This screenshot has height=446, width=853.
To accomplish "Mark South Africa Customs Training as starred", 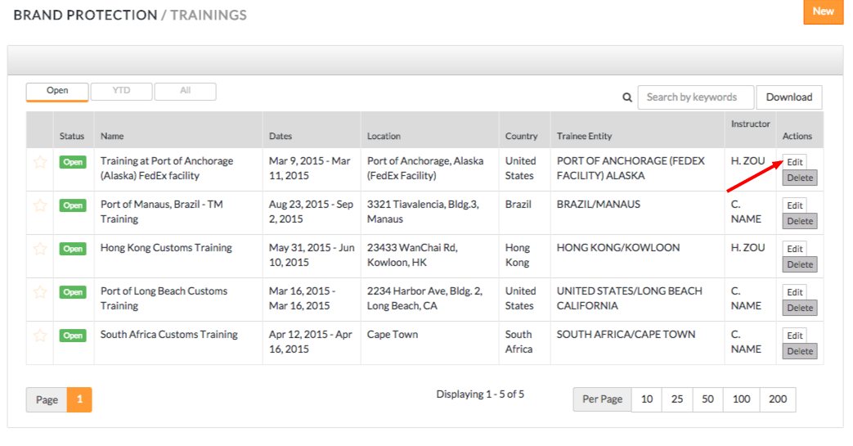I will click(40, 336).
